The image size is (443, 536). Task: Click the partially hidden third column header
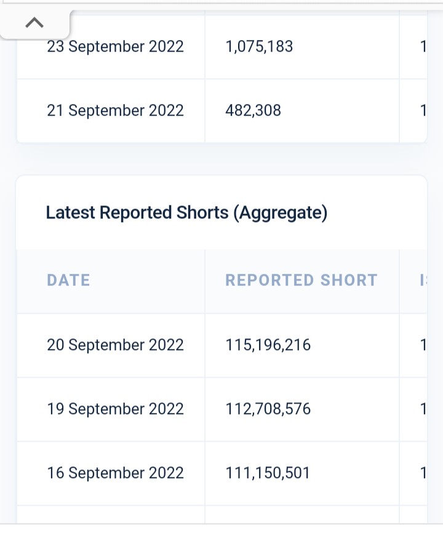tap(413, 281)
